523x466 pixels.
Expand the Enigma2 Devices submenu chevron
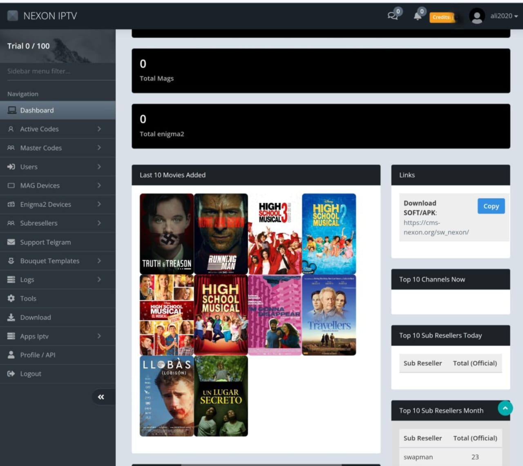[x=99, y=204]
